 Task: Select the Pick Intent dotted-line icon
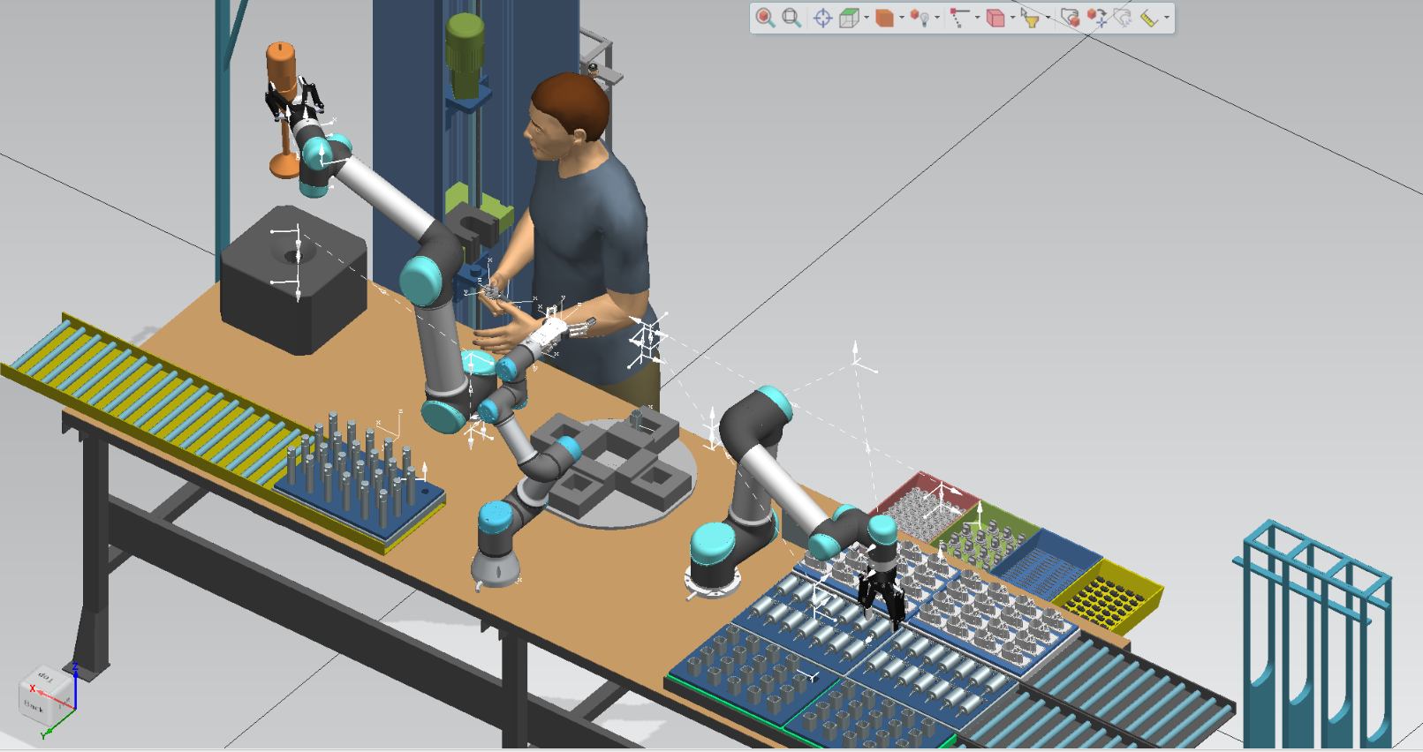click(x=959, y=18)
